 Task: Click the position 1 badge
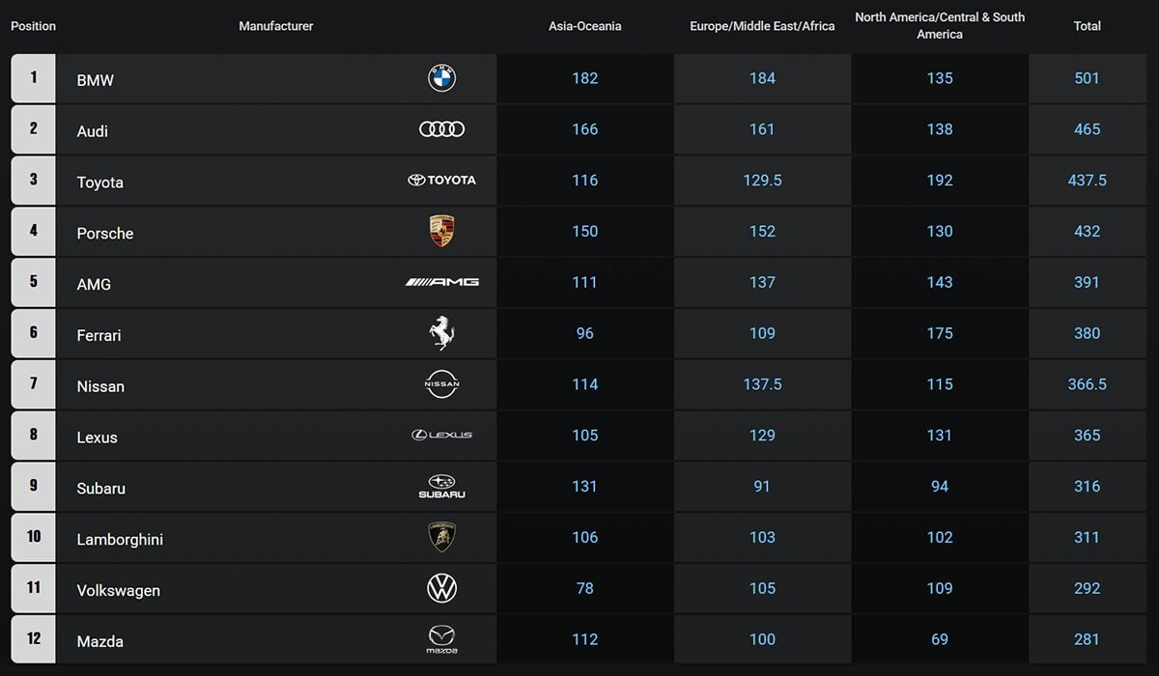[34, 77]
